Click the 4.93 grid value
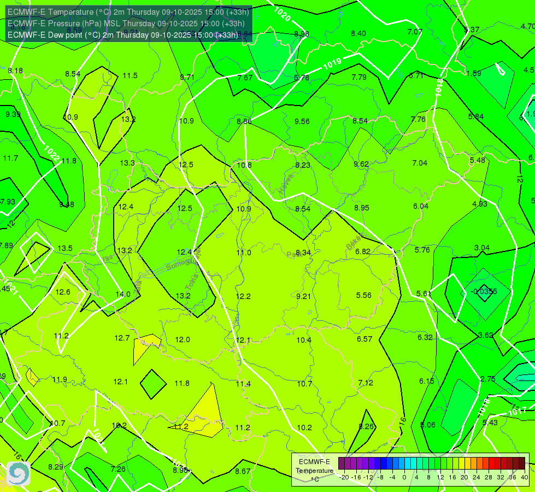The image size is (535, 492). [480, 204]
